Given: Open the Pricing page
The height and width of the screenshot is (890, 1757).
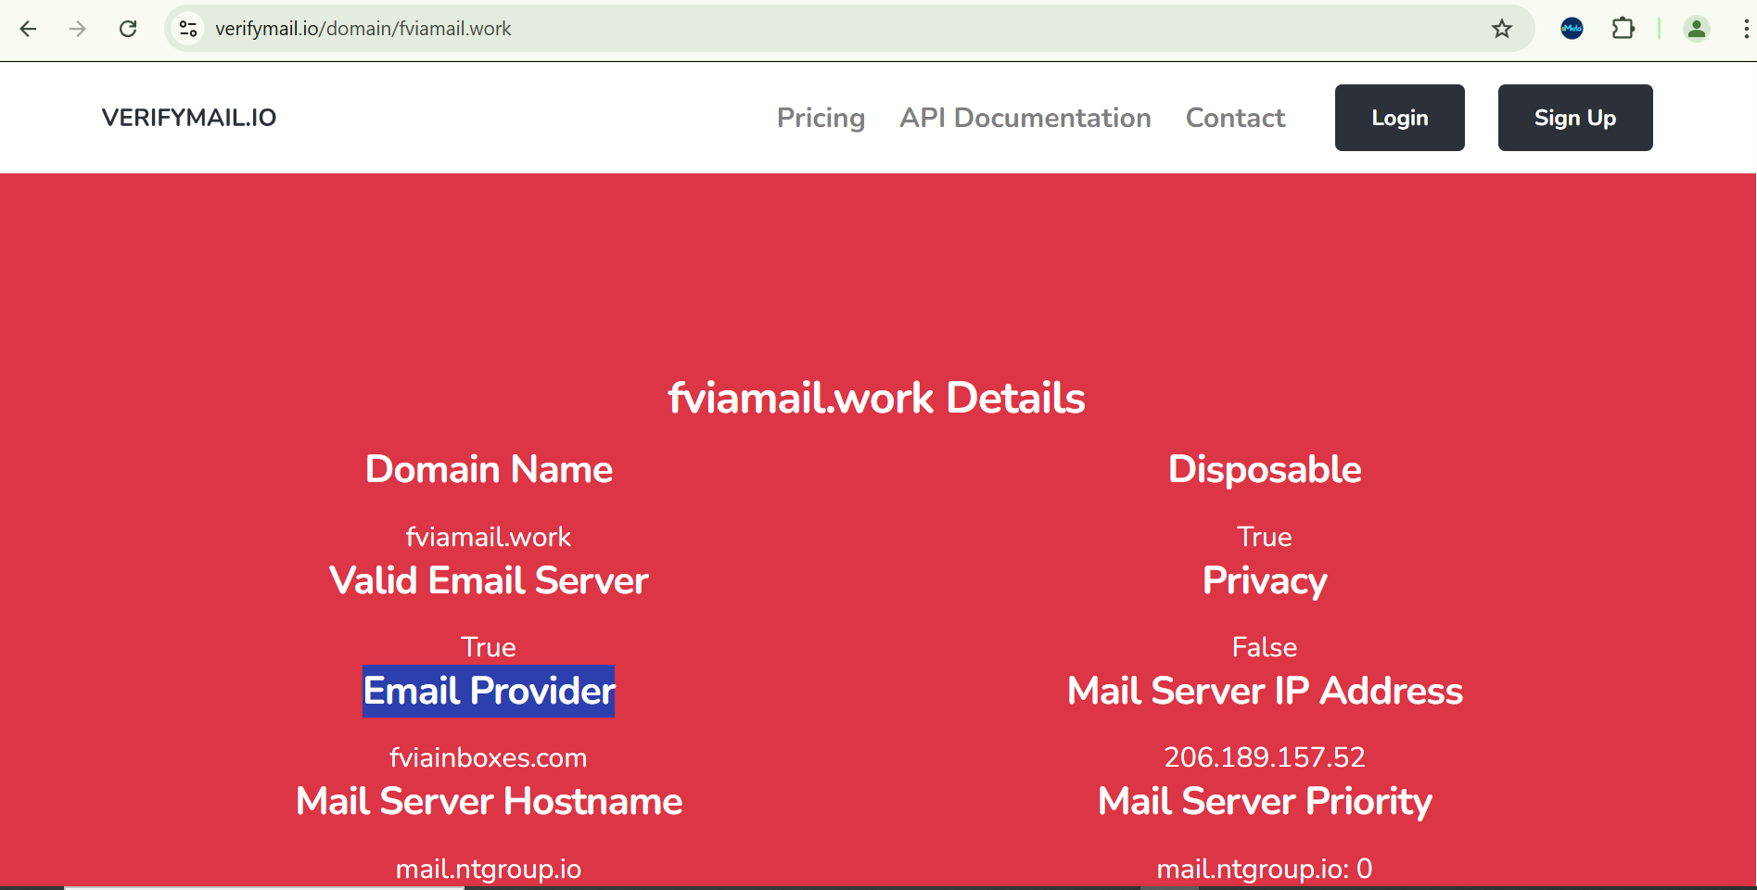Looking at the screenshot, I should pos(821,118).
